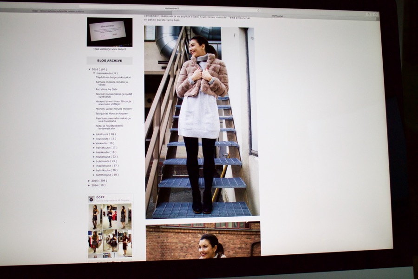Open first outfit thumbnail in DOPP widget top row

coord(95,217)
